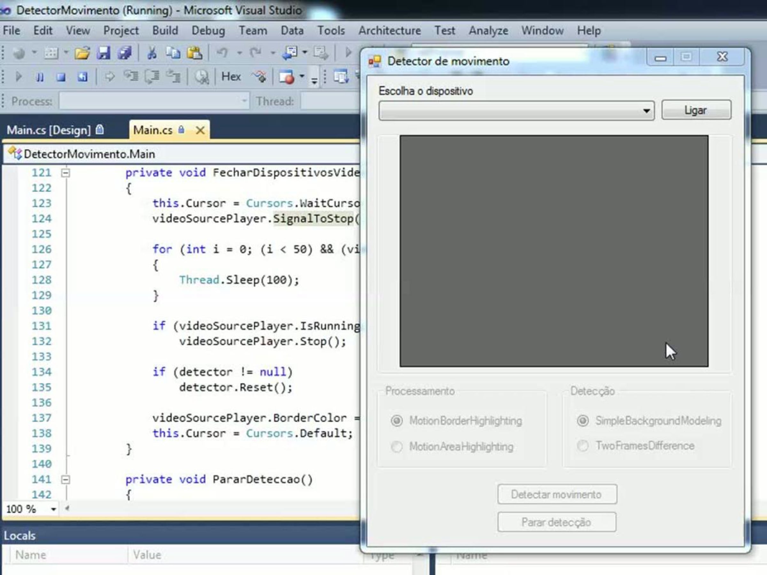Click the Cut scissors icon
The width and height of the screenshot is (767, 575).
click(151, 53)
